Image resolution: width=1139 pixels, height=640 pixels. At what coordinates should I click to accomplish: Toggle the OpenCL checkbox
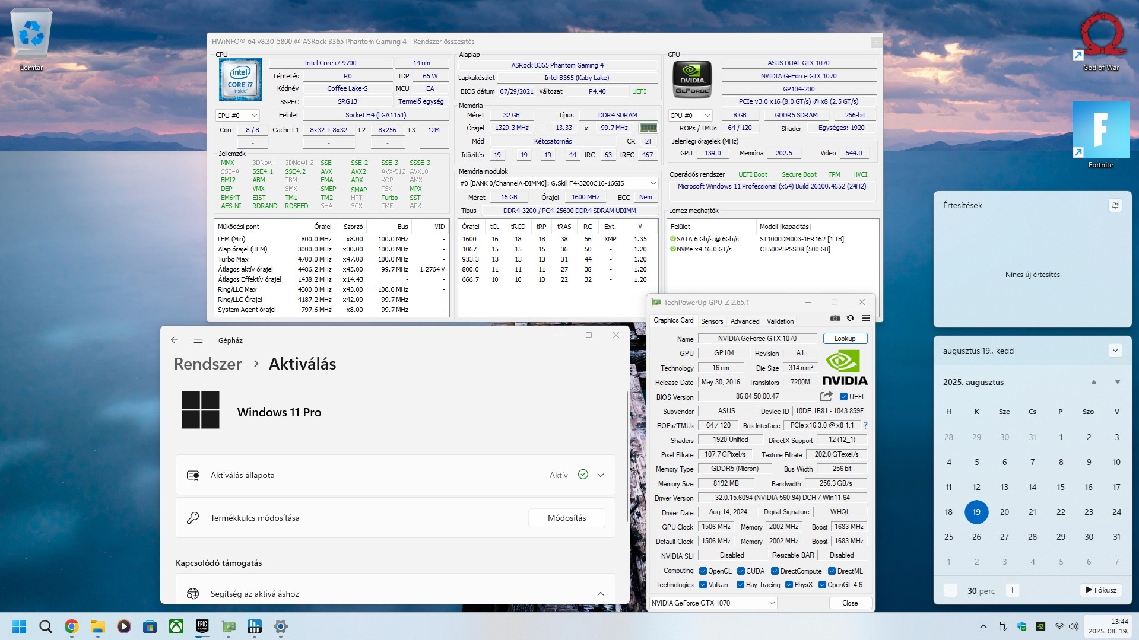point(703,571)
